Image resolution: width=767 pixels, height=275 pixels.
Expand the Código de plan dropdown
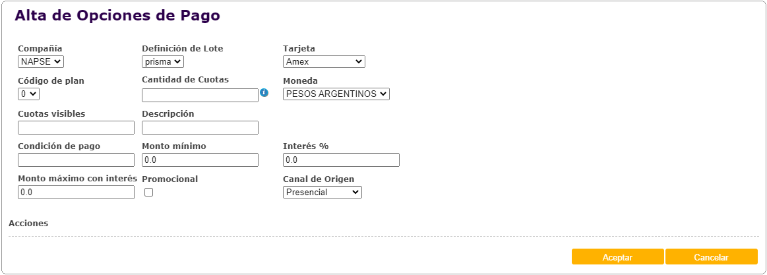pos(29,94)
